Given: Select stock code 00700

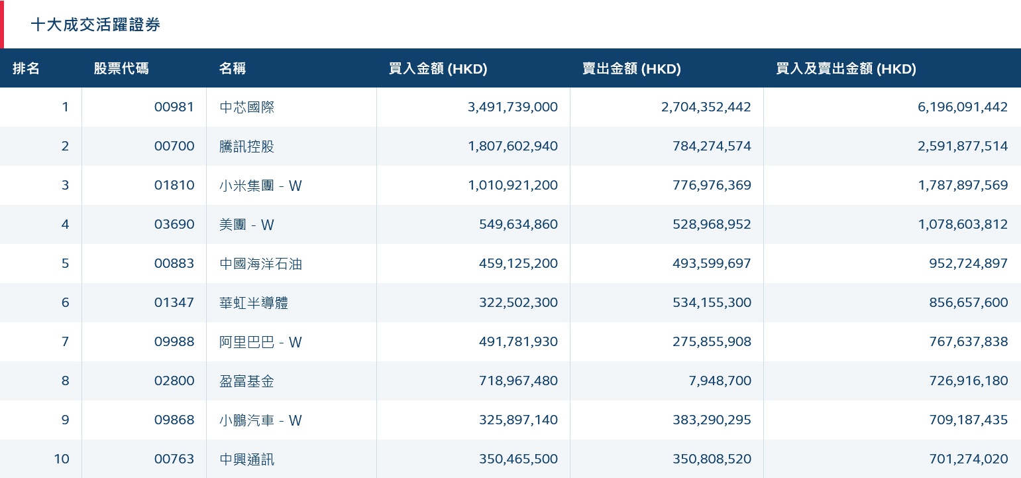Looking at the screenshot, I should point(174,146).
